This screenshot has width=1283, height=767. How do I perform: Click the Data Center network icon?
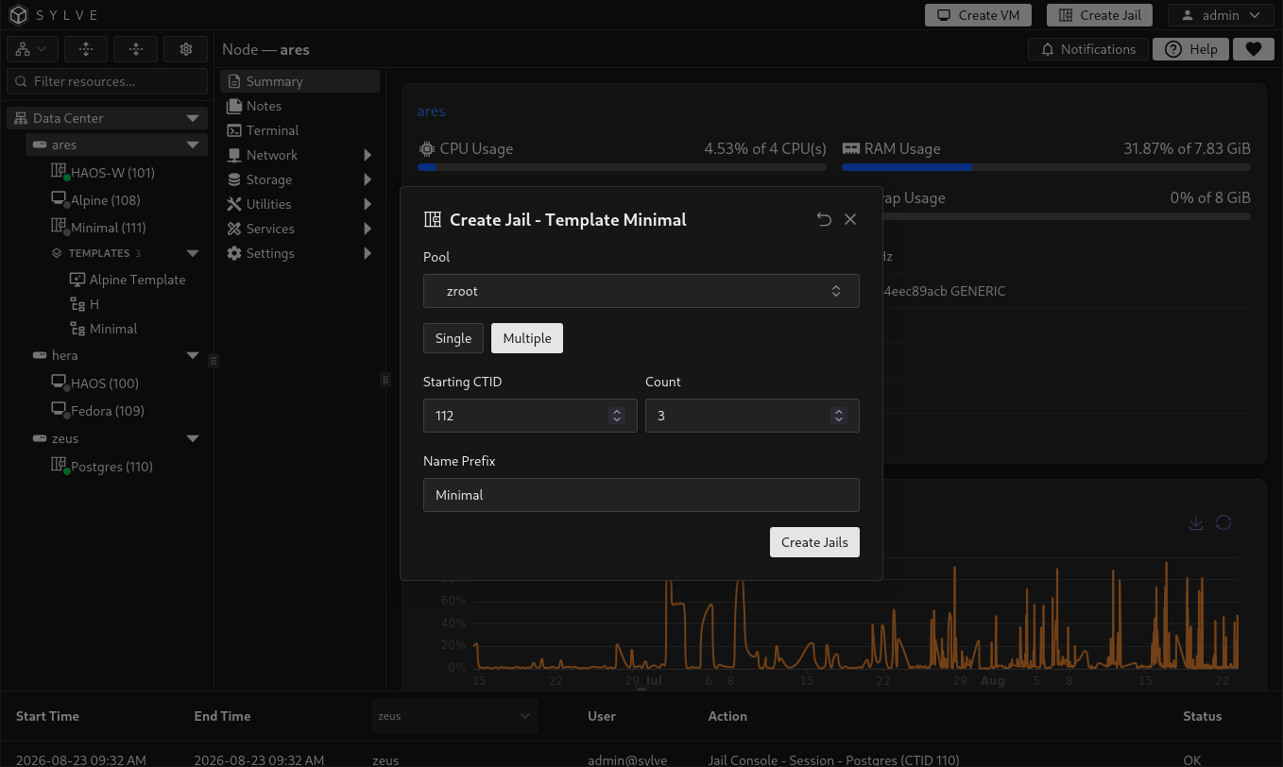click(21, 118)
